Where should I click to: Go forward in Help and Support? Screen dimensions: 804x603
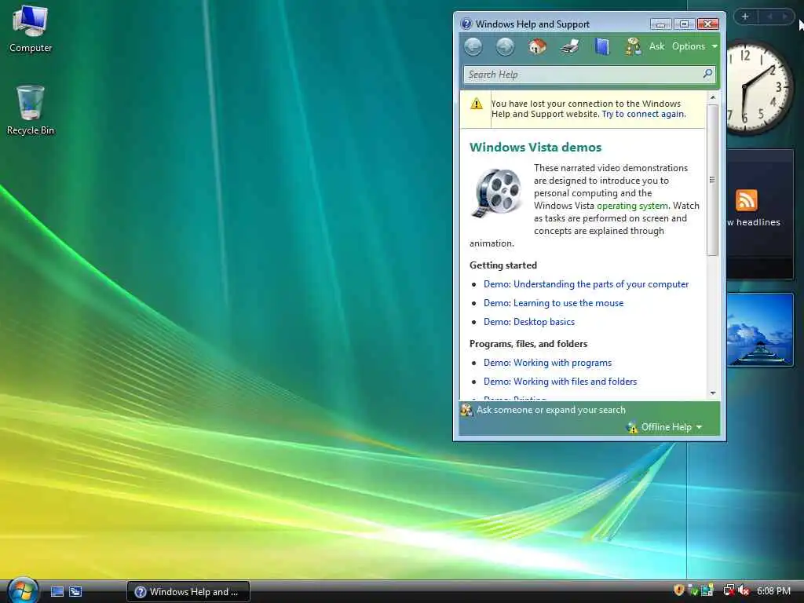[x=505, y=46]
